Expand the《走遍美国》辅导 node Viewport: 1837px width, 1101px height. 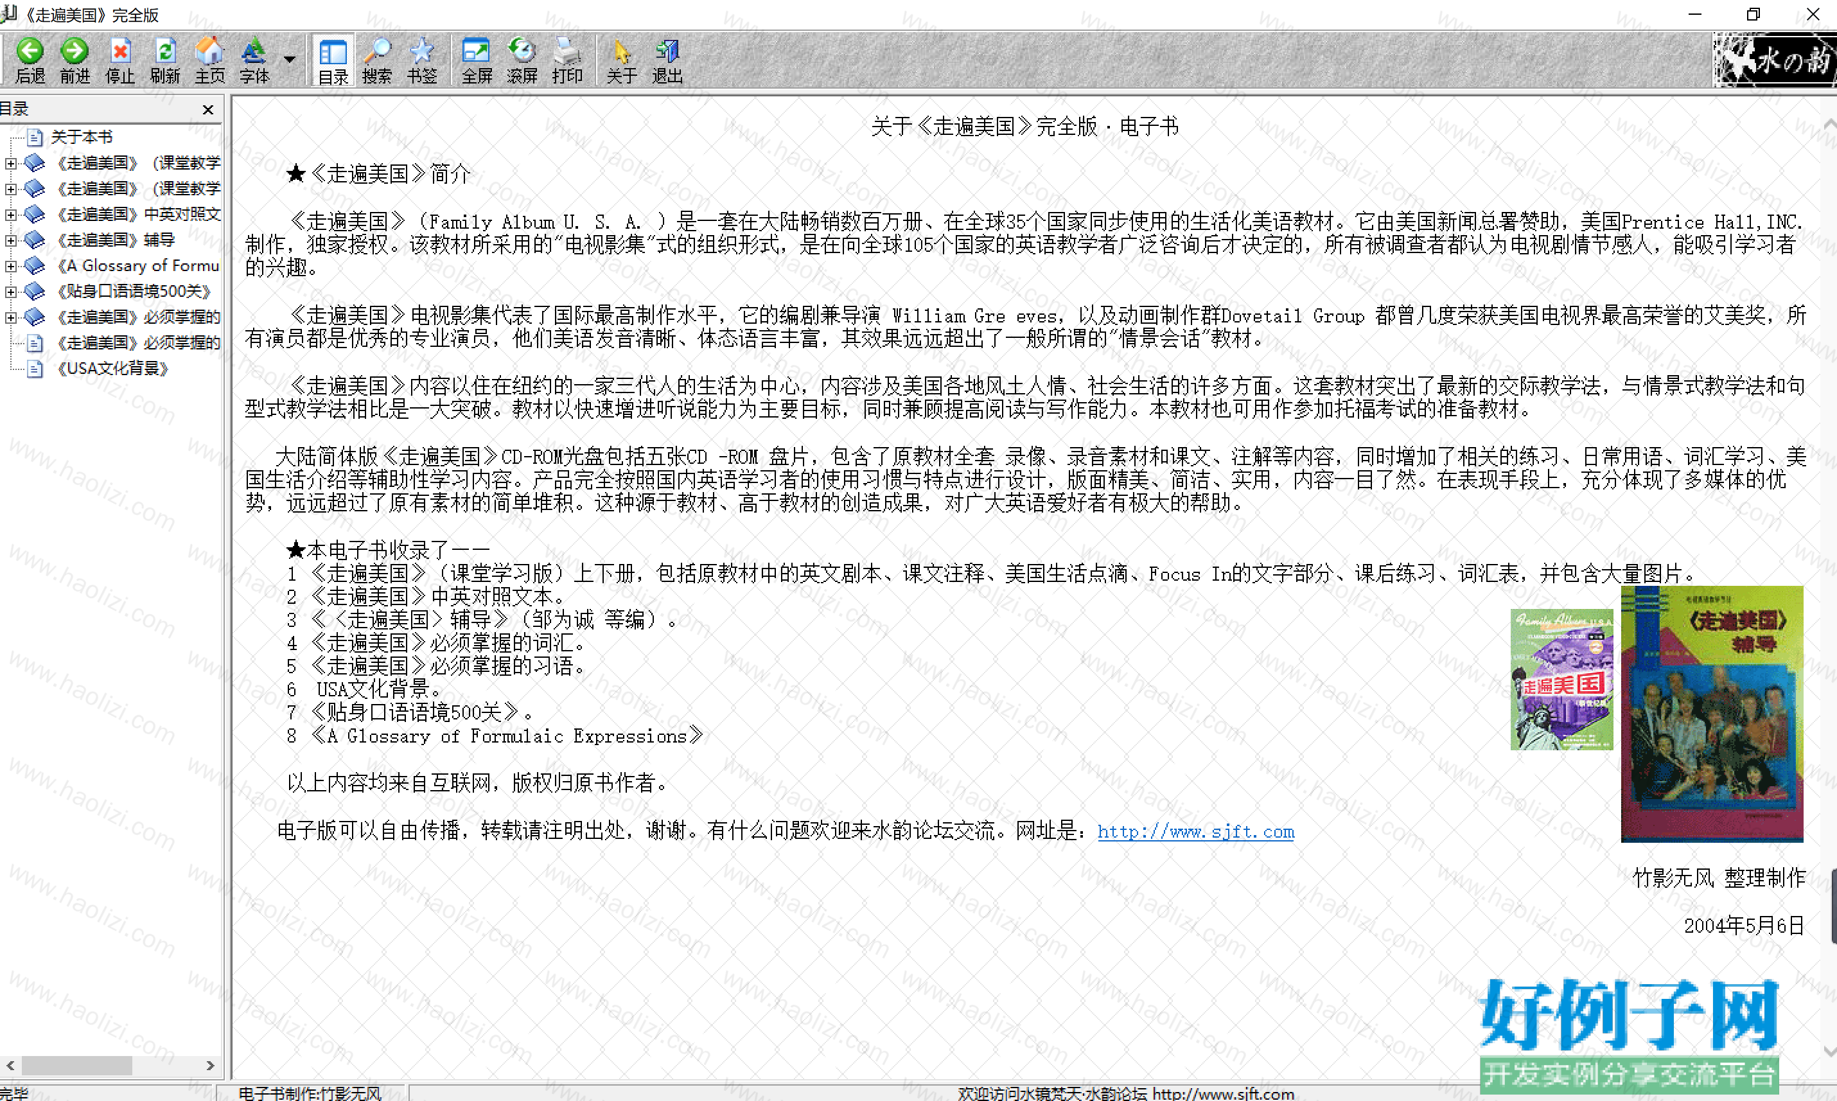point(10,240)
